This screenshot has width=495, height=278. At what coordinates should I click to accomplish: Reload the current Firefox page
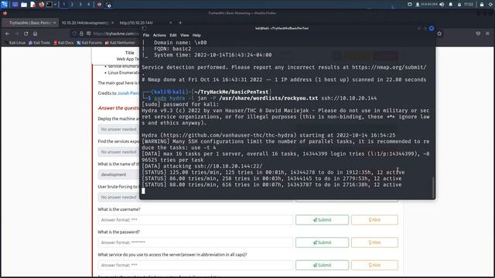pos(26,33)
